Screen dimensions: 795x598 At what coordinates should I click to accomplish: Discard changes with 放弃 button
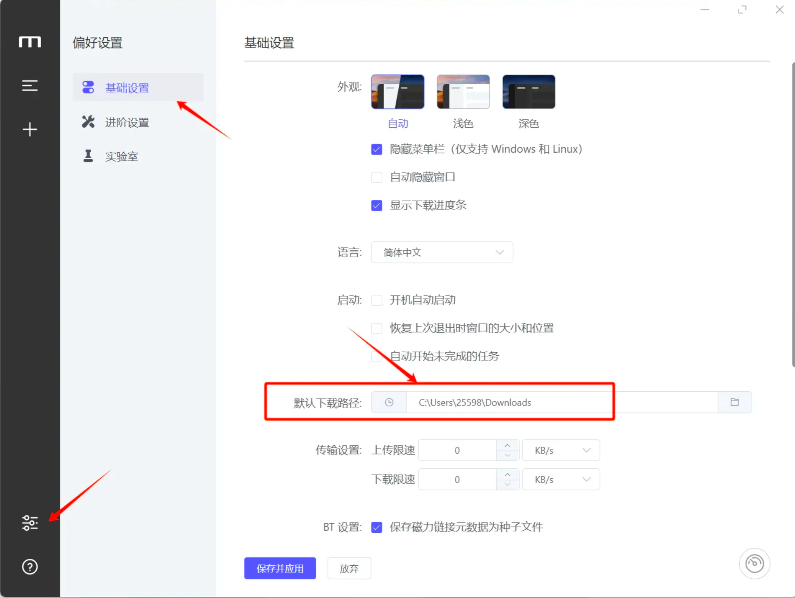tap(349, 568)
